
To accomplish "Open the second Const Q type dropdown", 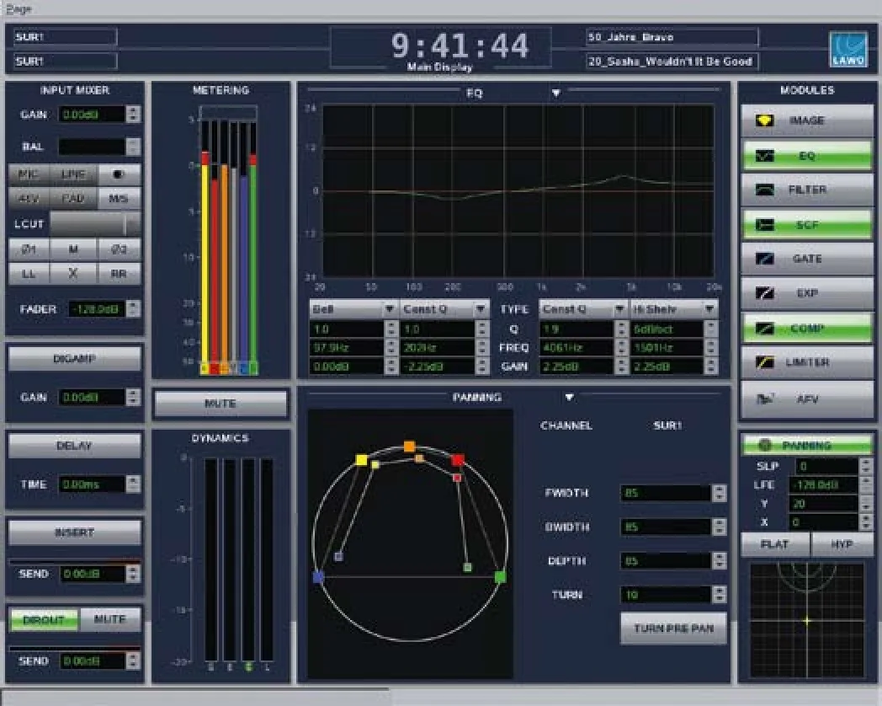I will coord(619,308).
